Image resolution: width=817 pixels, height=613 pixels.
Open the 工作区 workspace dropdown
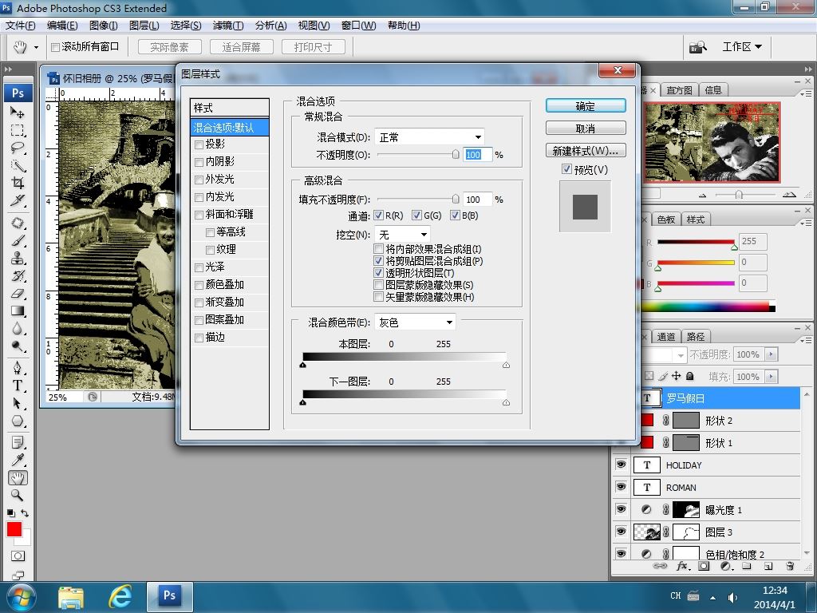pos(742,47)
